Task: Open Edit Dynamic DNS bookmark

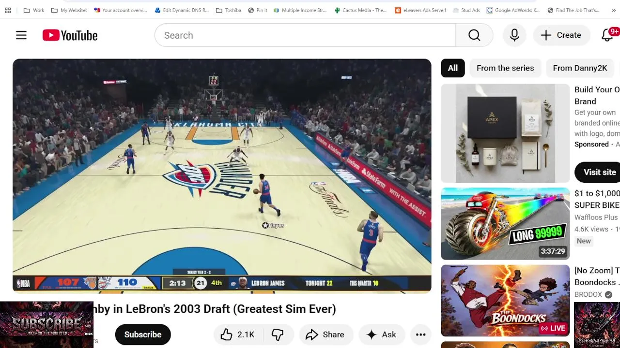Action: [182, 10]
